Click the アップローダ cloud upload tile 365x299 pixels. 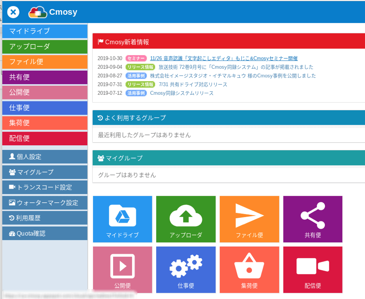pyautogui.click(x=186, y=219)
